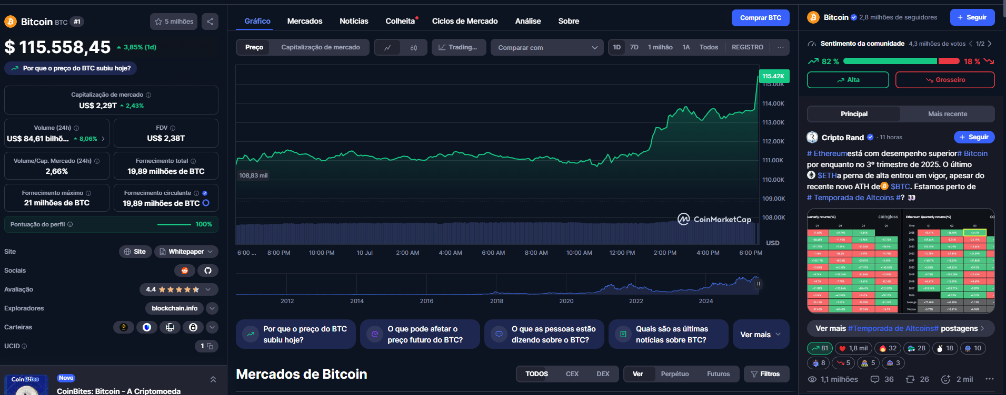This screenshot has height=395, width=1006.
Task: Open Bitcoin GitHub repository link
Action: coord(208,271)
